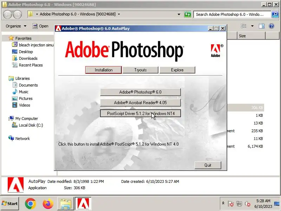Click the search magnifier button
The width and height of the screenshot is (281, 211).
[275, 14]
